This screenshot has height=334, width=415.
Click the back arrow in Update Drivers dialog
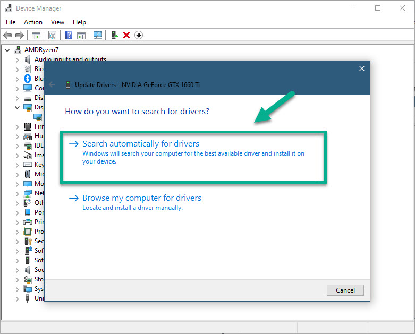(x=52, y=84)
